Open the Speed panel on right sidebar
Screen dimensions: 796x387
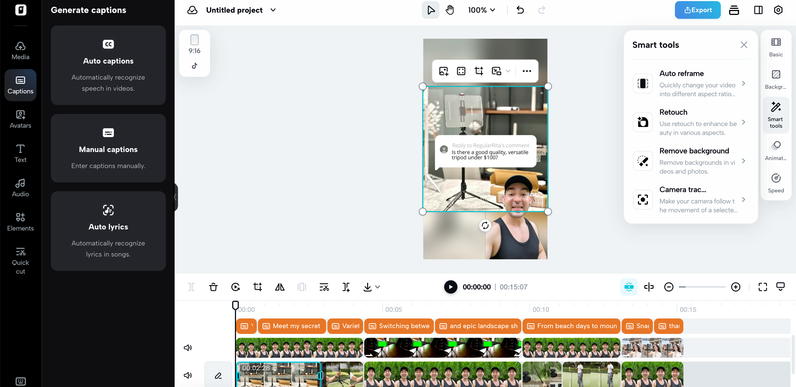(x=776, y=183)
